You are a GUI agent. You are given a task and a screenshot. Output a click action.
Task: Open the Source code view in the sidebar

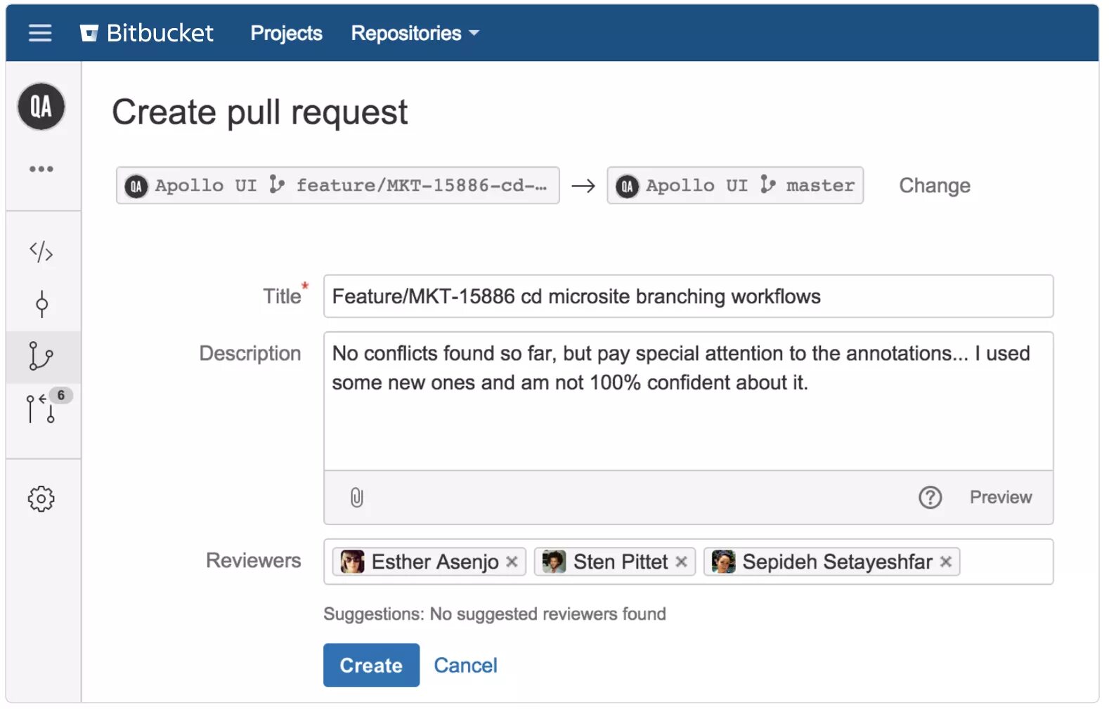click(41, 251)
